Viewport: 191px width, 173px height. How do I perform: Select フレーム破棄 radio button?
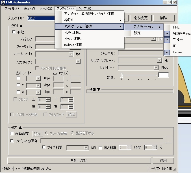click(x=47, y=133)
